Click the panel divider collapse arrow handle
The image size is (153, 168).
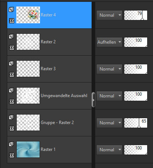click(x=93, y=100)
